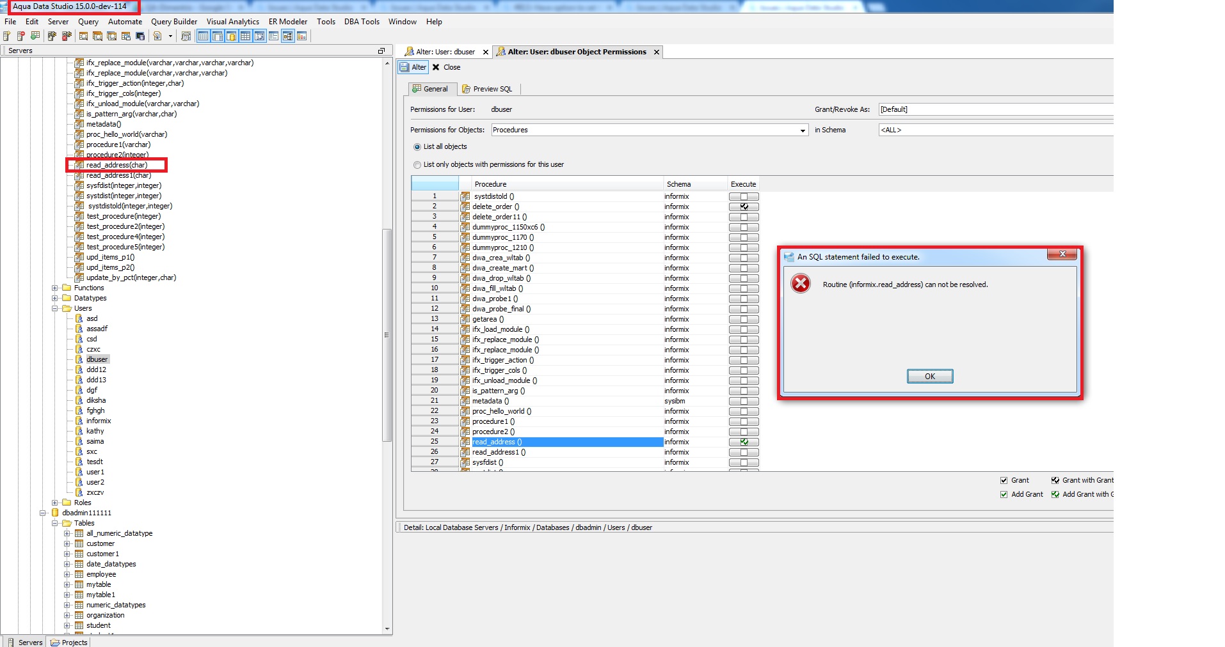This screenshot has height=647, width=1225.
Task: Expand the Roles tree node
Action: 55,503
